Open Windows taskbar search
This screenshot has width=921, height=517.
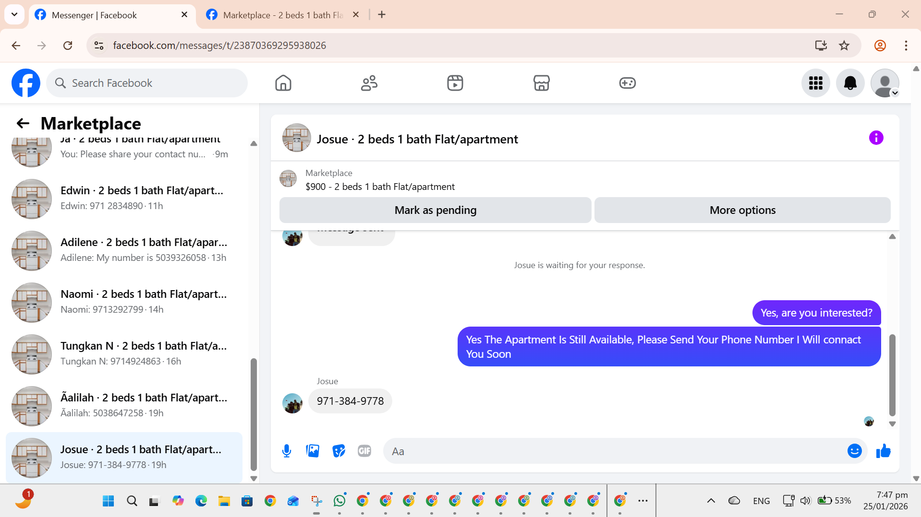pyautogui.click(x=132, y=501)
